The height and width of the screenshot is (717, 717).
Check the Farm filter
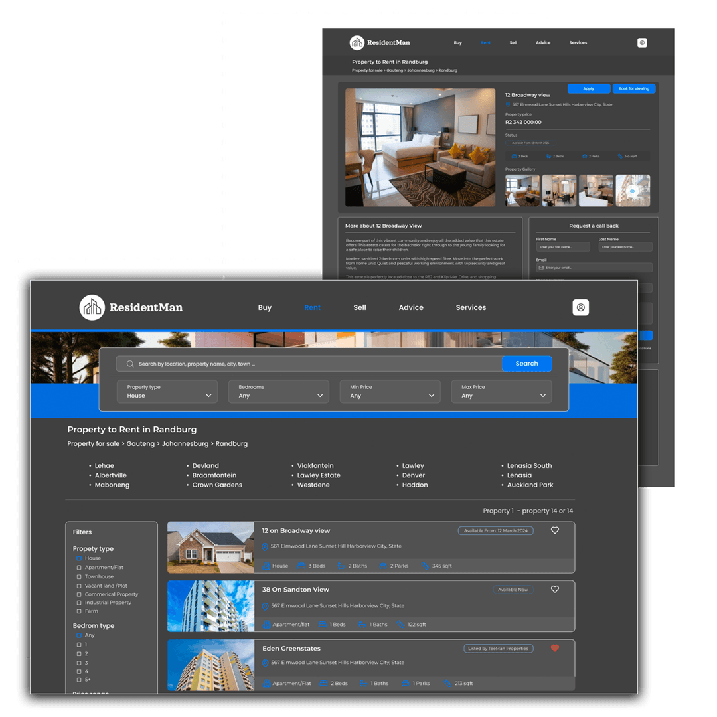pos(78,611)
